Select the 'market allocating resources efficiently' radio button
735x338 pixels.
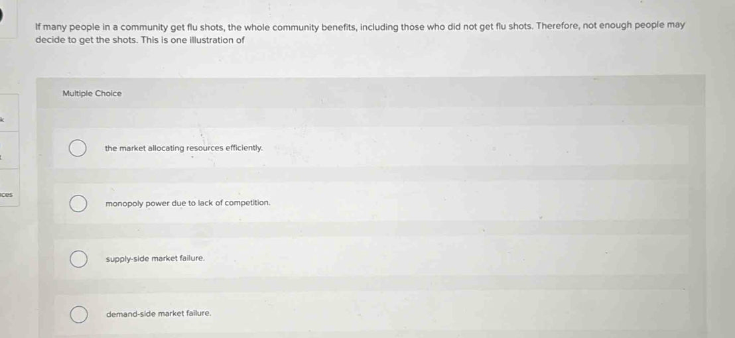[x=78, y=149]
